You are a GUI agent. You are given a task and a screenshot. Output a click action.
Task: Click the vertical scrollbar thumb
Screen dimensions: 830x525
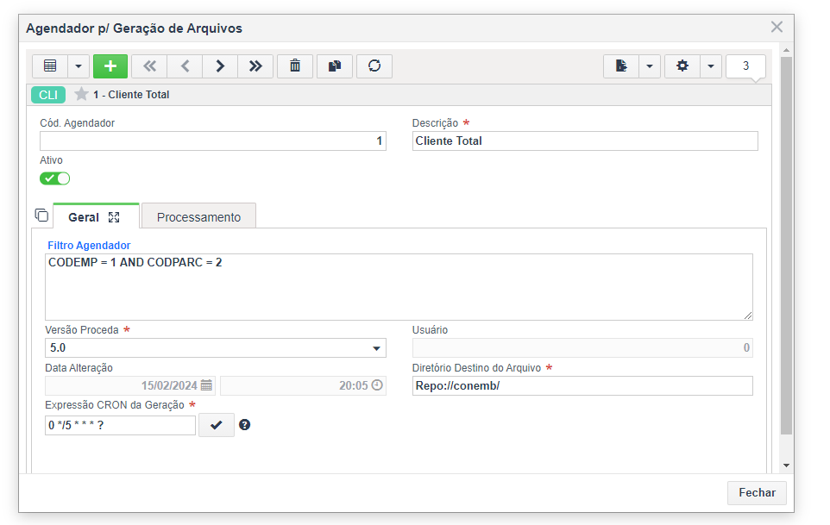point(787,246)
